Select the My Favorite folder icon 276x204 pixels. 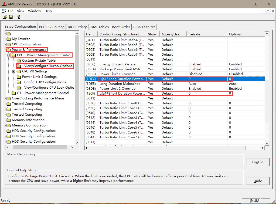point(8,39)
